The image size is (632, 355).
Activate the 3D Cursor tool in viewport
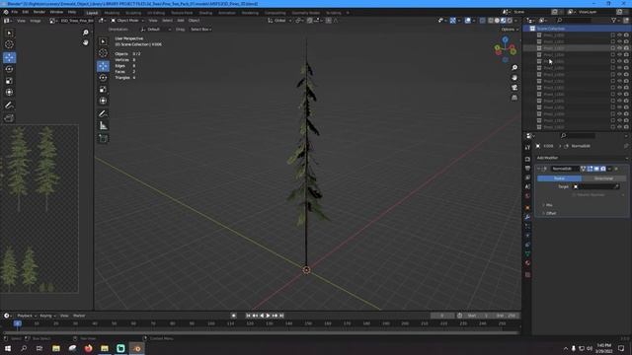point(103,53)
